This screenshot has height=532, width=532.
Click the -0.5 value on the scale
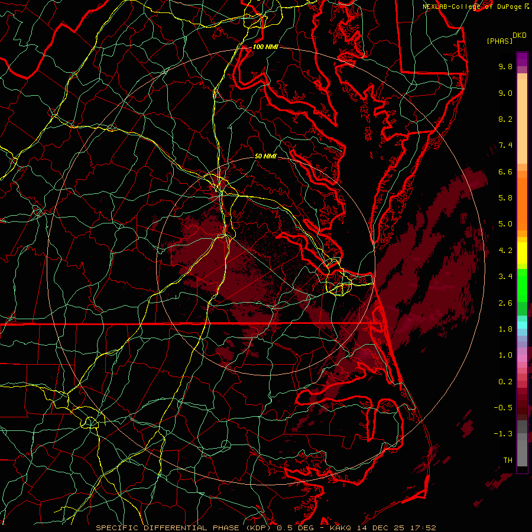(503, 408)
